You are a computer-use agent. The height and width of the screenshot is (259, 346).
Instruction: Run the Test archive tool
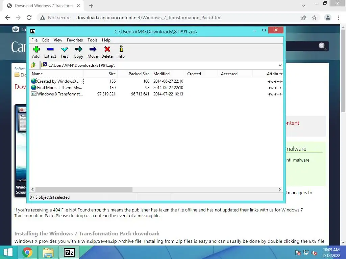coord(64,49)
